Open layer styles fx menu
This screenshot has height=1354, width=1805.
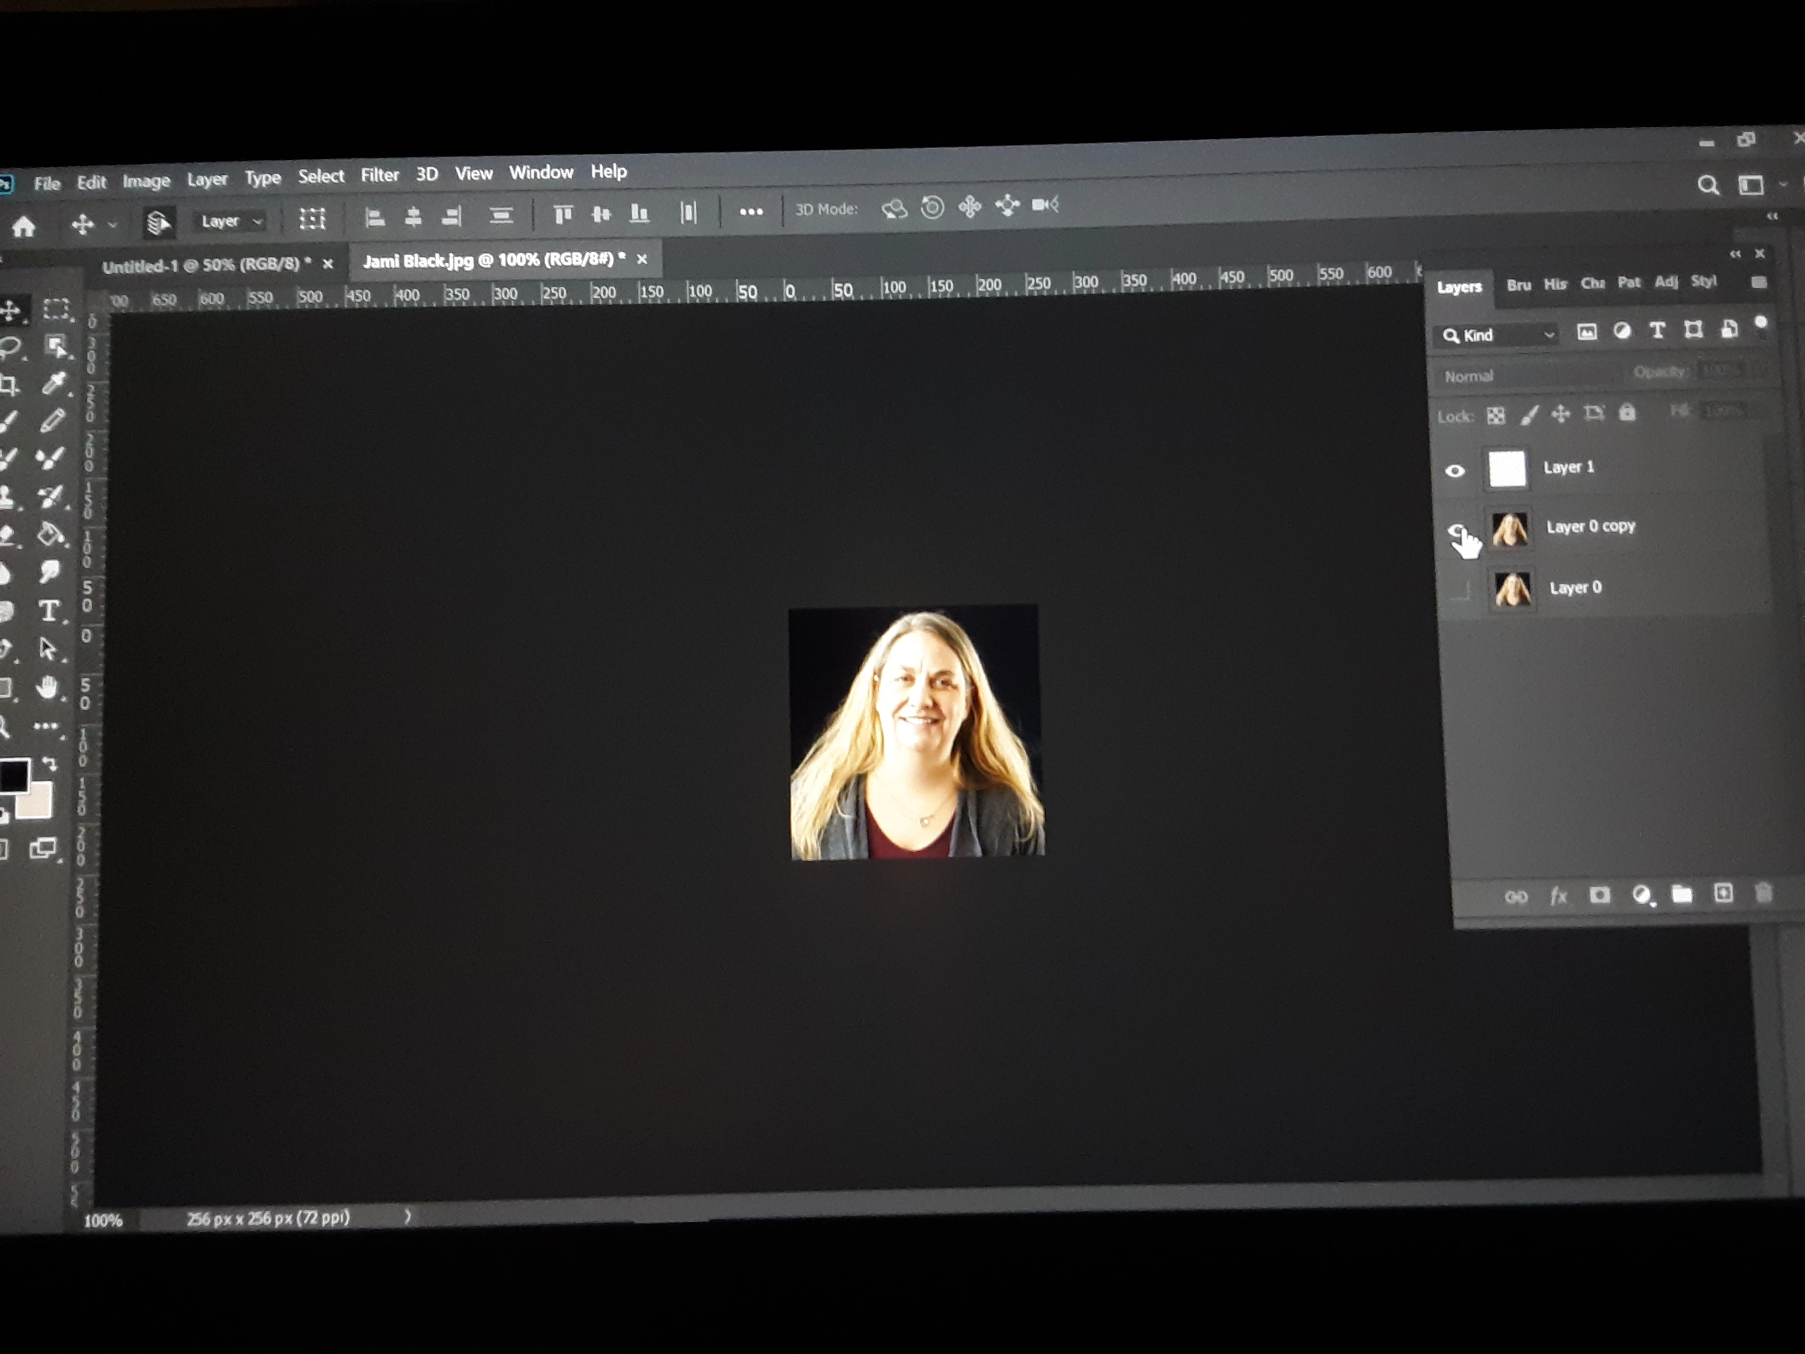pos(1558,896)
